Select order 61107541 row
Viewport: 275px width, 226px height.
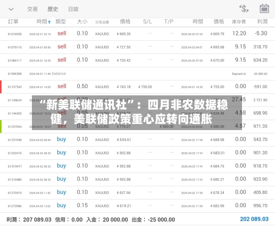point(137,87)
